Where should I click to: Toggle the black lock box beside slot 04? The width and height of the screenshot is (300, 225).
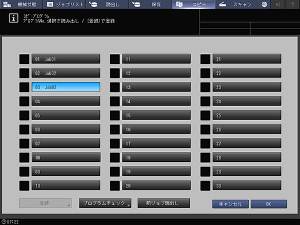(24, 101)
